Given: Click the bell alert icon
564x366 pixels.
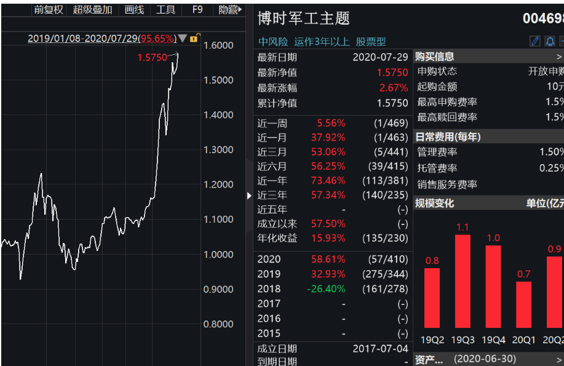Looking at the screenshot, I should (550, 41).
